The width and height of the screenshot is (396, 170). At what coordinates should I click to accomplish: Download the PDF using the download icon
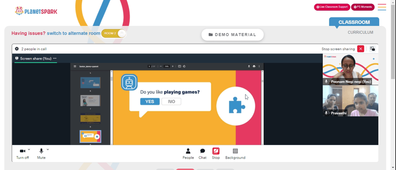tap(249, 66)
